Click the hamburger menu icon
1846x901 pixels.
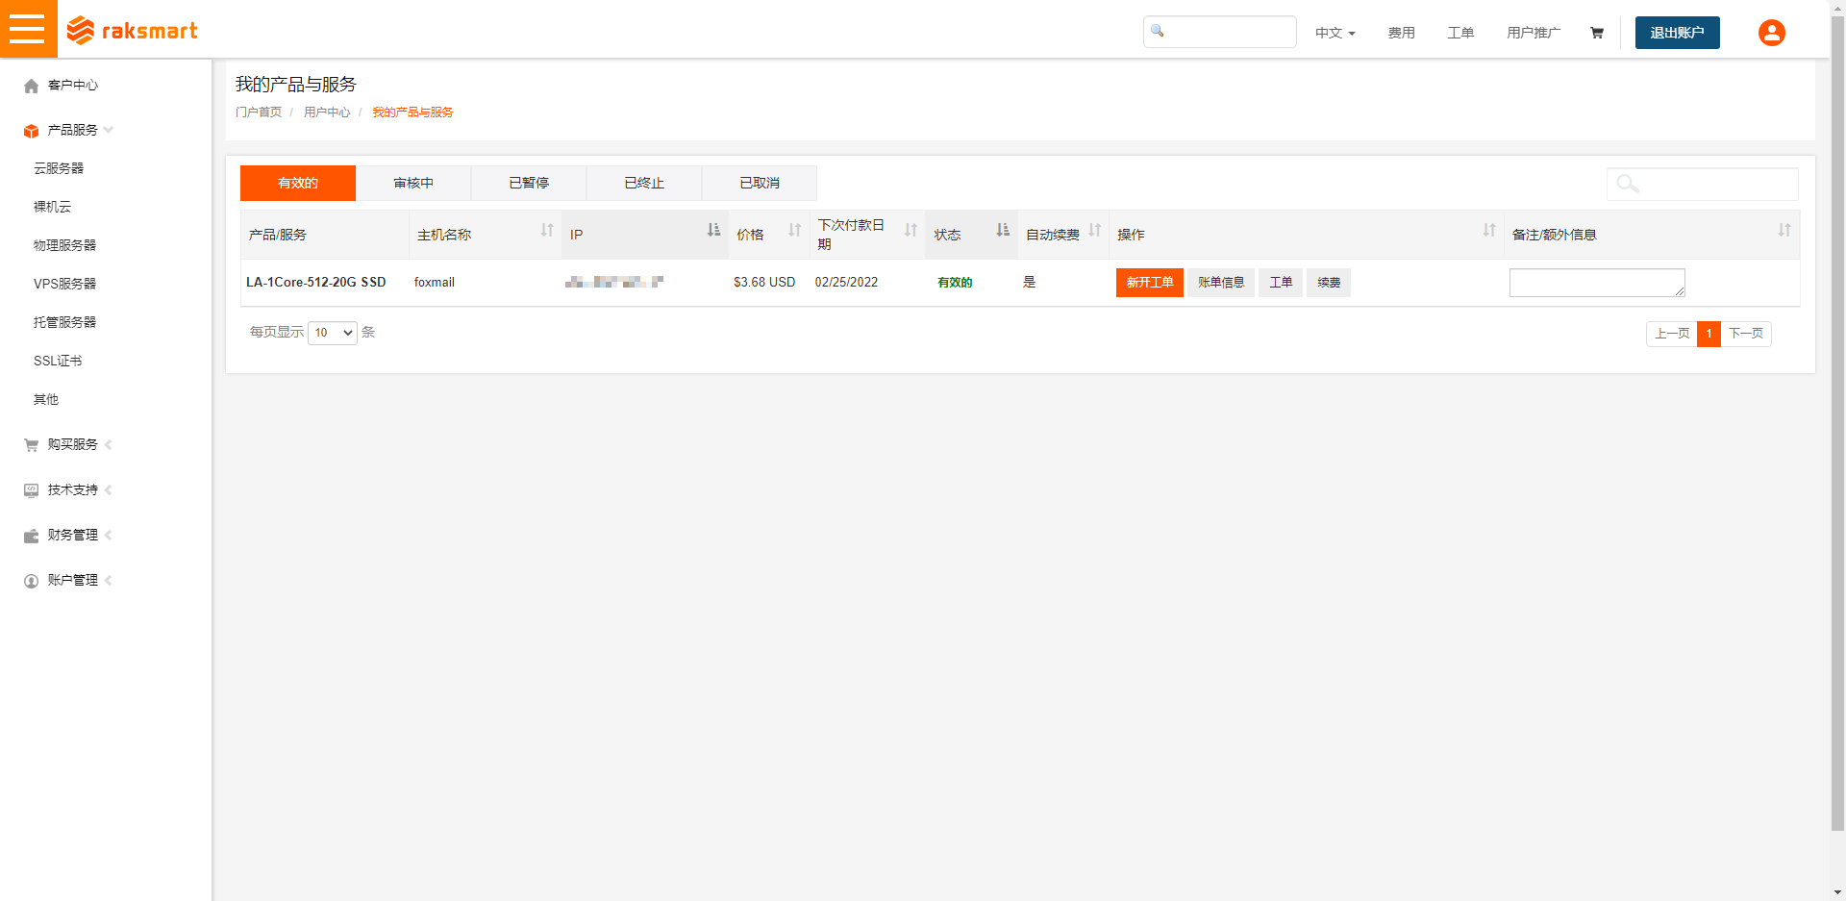pos(28,29)
